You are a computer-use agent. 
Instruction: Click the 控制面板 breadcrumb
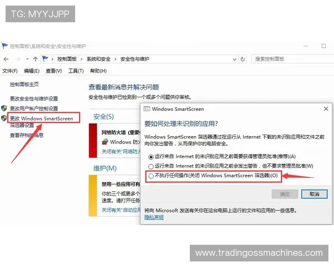click(x=67, y=59)
